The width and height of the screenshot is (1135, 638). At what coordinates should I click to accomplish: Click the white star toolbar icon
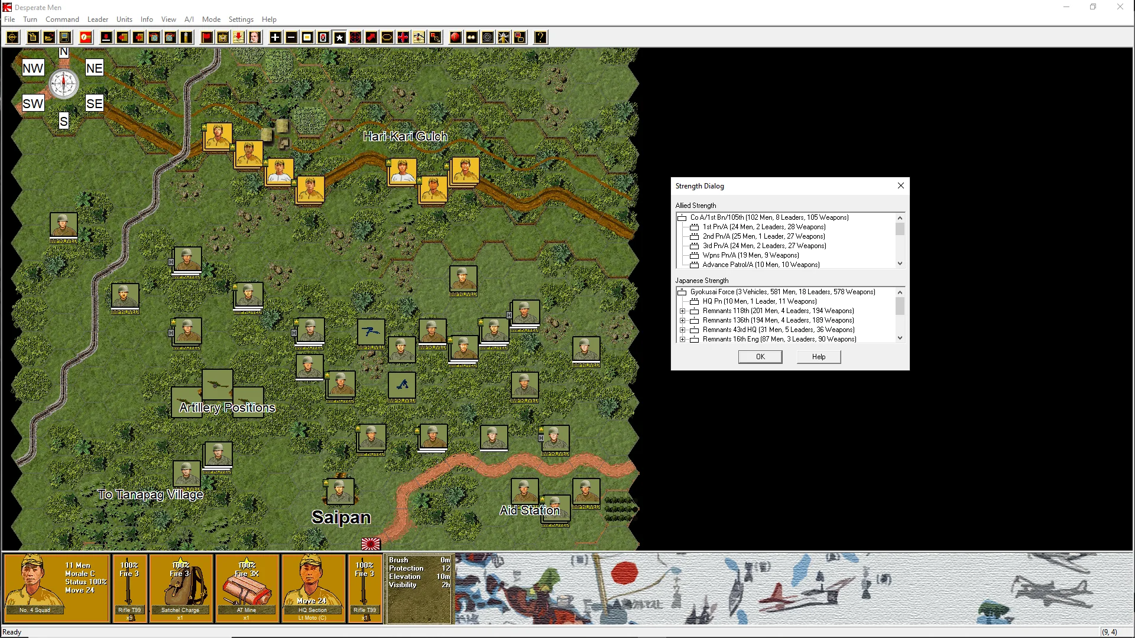click(x=340, y=38)
